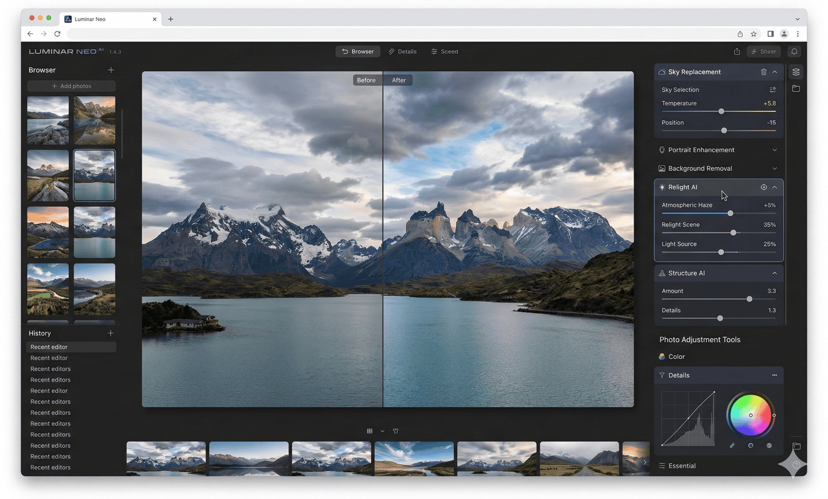Click the Add photos button
828x499 pixels.
point(71,86)
